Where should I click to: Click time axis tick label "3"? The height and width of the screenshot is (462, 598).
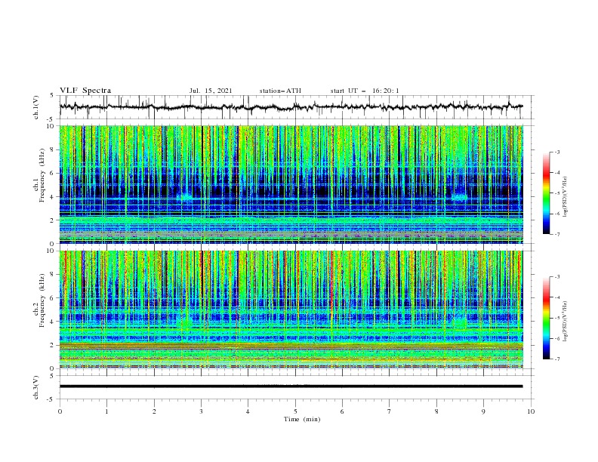point(201,411)
